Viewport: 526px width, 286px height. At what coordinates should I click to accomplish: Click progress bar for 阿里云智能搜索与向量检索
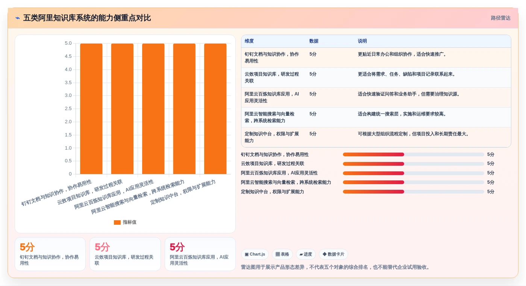[414, 182]
